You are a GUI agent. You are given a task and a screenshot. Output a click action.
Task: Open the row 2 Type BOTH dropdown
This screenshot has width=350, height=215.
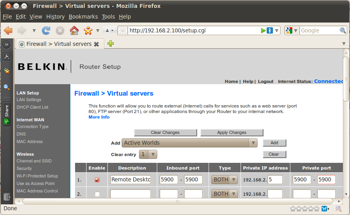pos(224,194)
